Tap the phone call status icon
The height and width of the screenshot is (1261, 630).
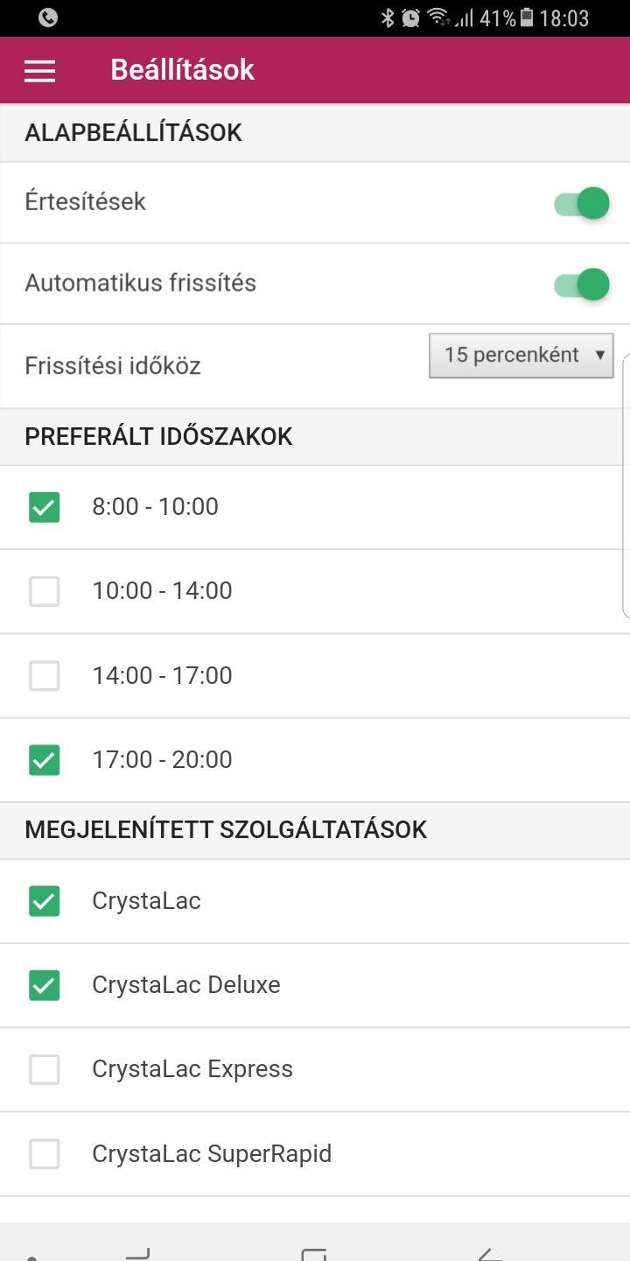click(x=48, y=18)
